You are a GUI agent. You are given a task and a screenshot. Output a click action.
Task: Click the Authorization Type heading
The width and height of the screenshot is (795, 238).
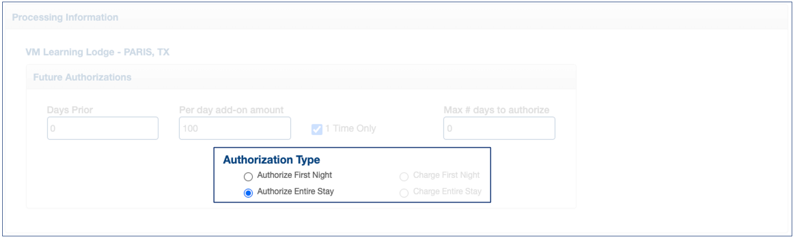coord(271,160)
